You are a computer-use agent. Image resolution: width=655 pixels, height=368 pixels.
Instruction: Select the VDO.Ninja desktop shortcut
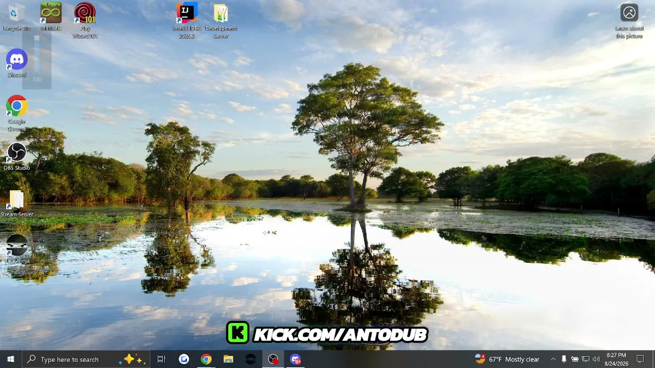tap(16, 249)
